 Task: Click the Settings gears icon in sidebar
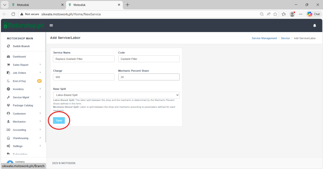(9, 146)
